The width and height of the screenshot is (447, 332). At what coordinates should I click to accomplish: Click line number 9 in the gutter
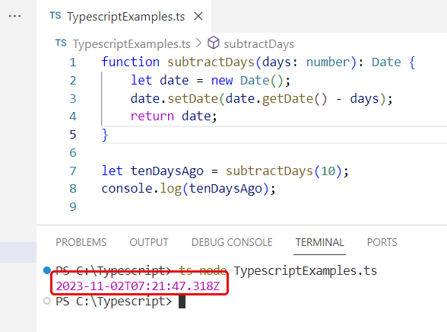(73, 206)
